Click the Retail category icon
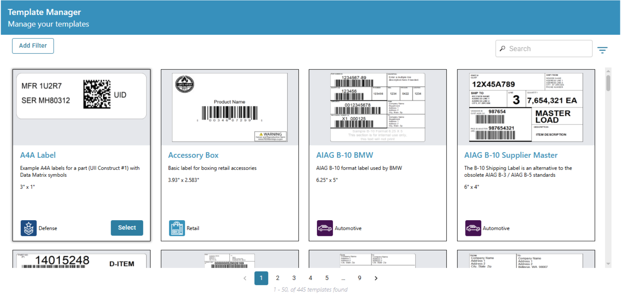 [177, 228]
